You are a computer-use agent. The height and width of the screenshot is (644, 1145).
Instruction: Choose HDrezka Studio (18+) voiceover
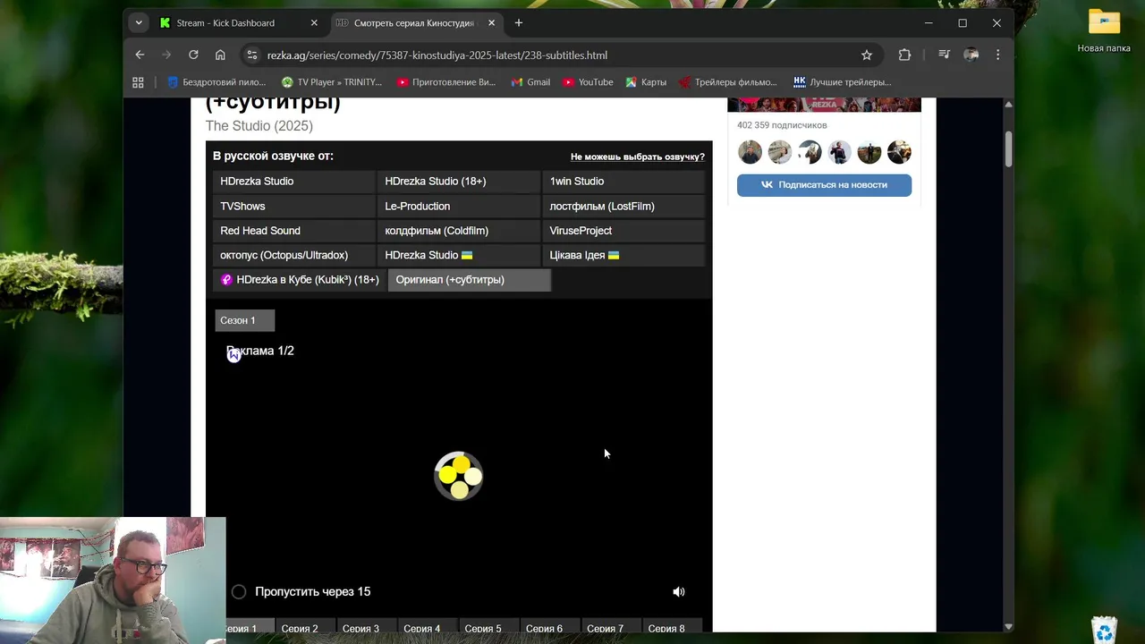[459, 181]
